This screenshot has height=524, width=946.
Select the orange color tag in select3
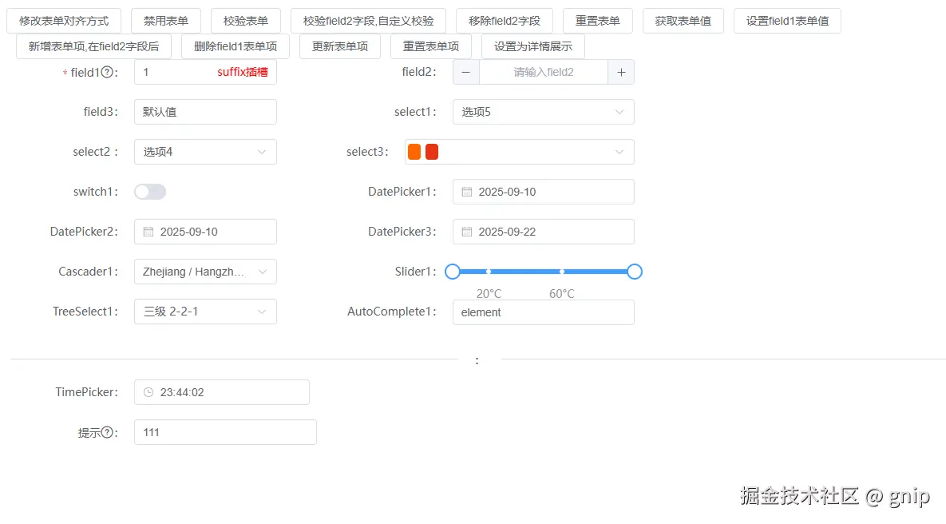coord(414,152)
